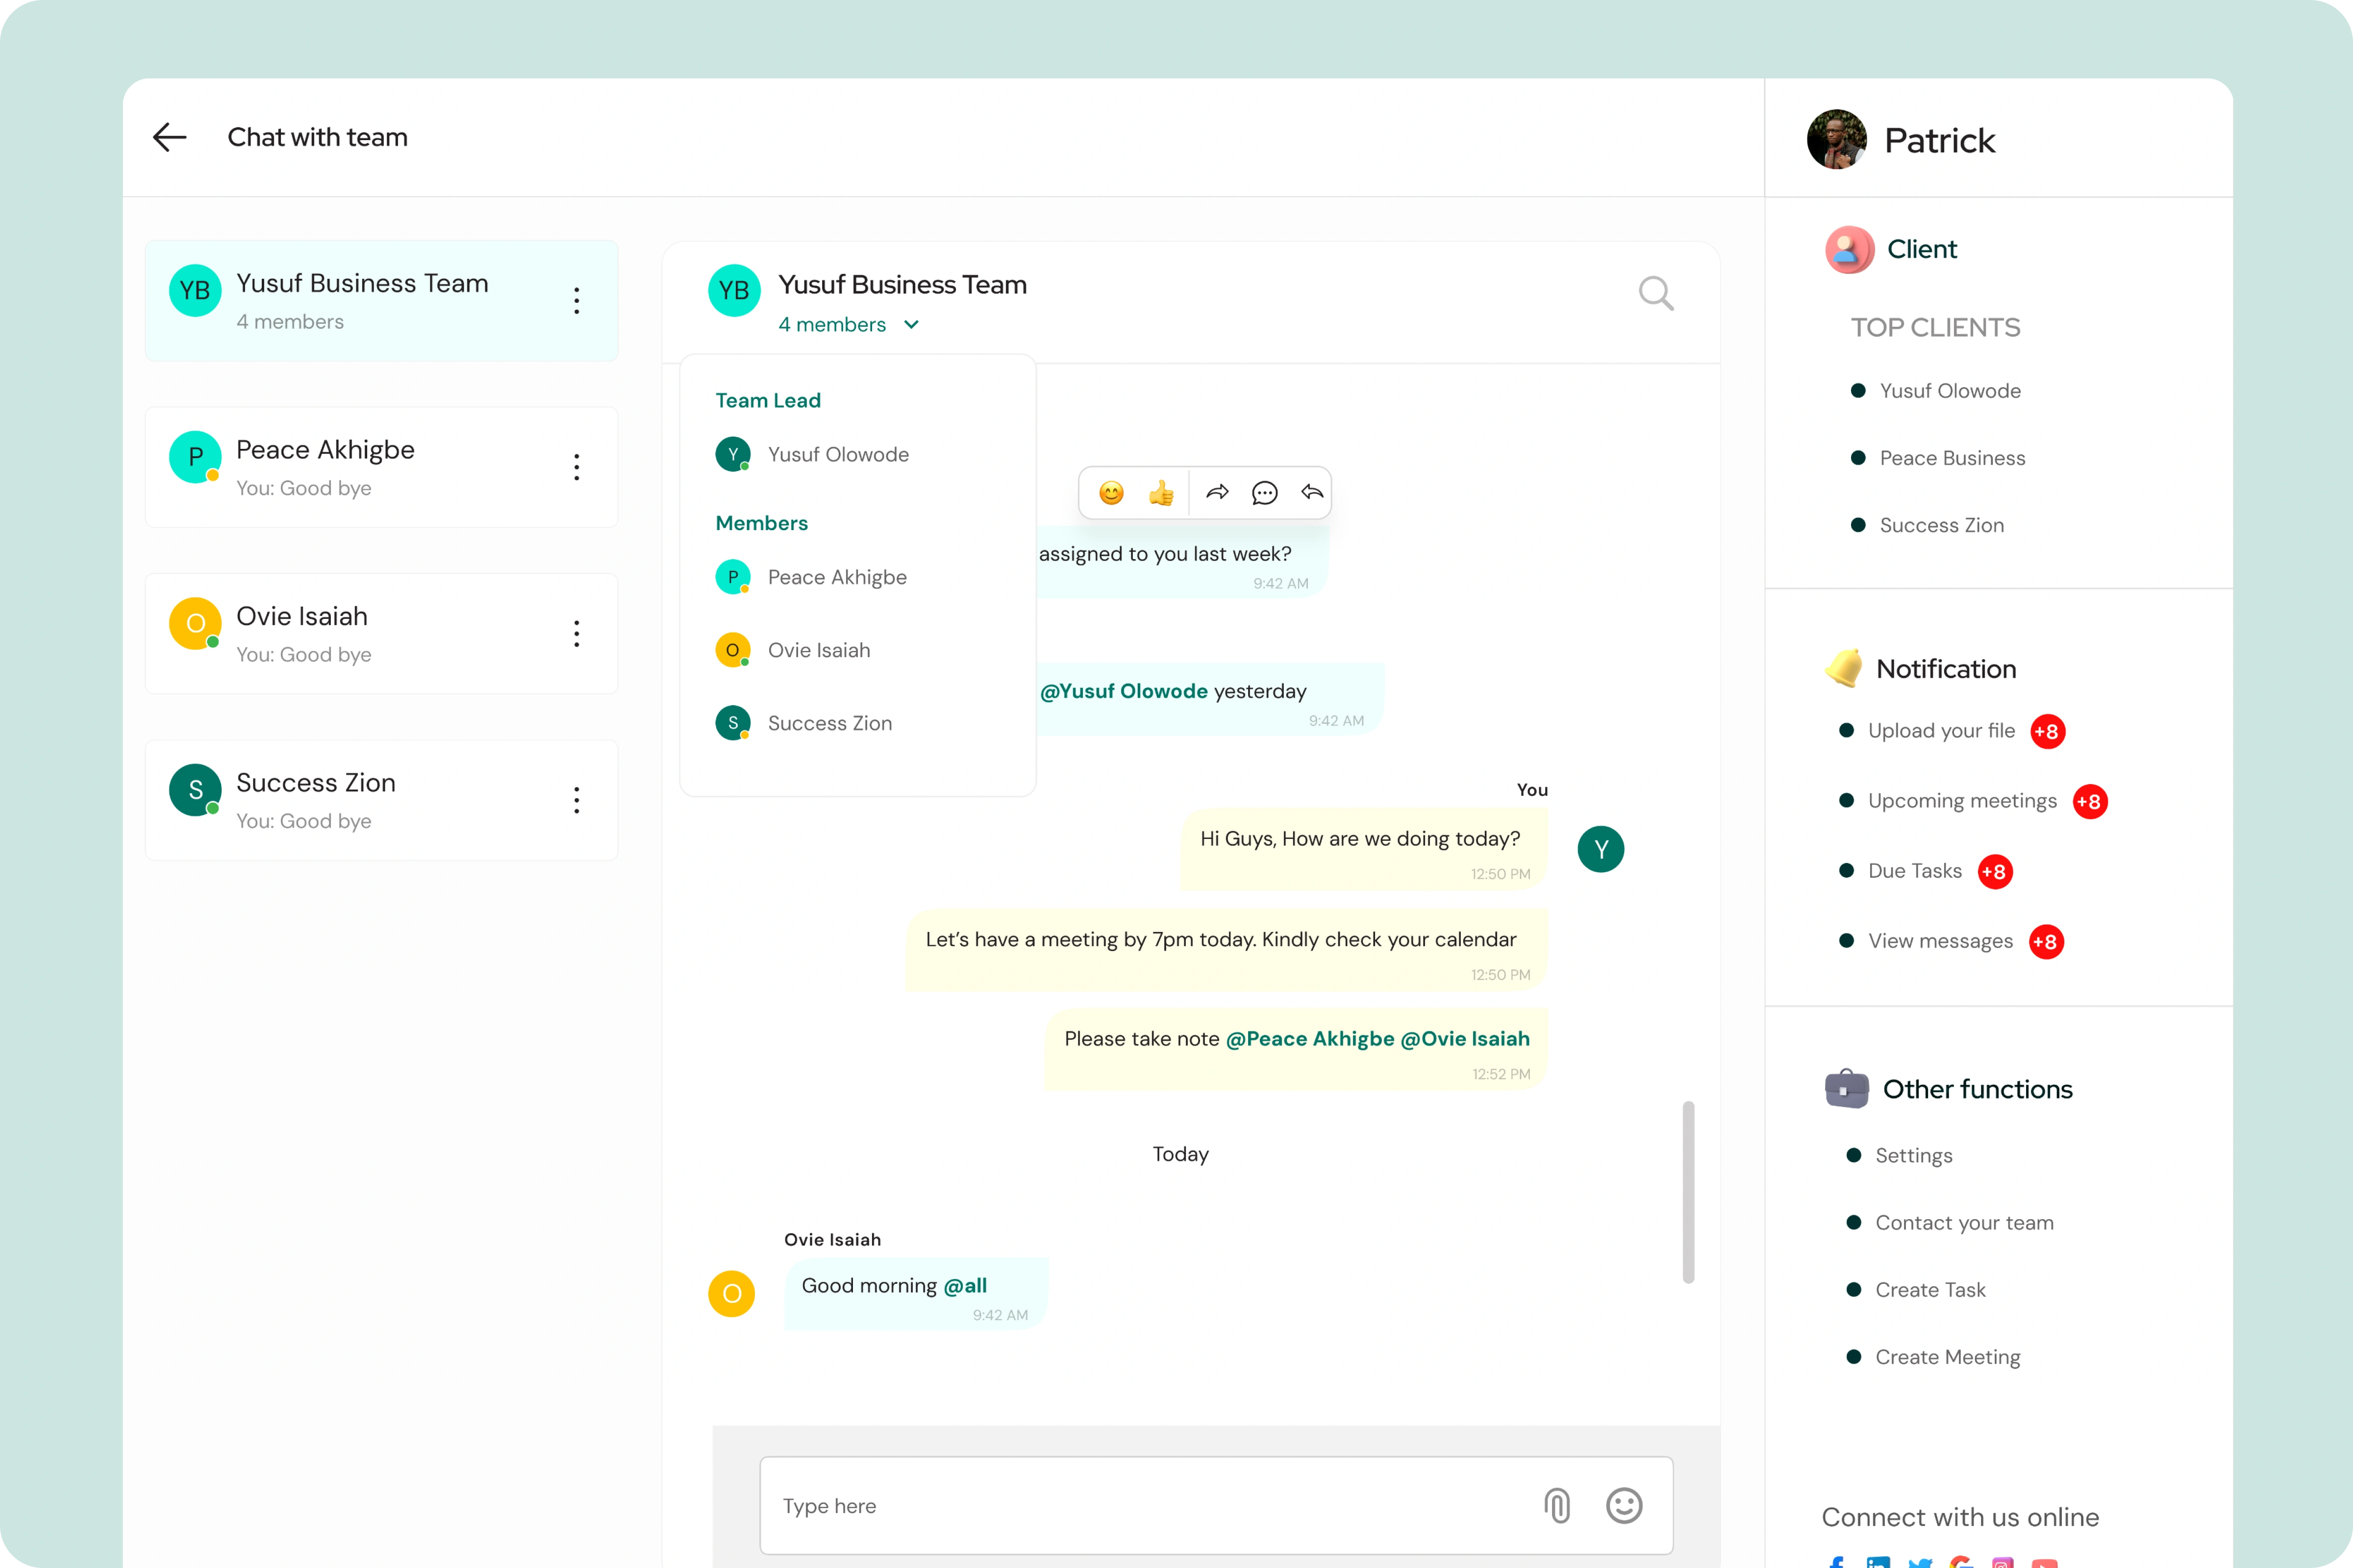Image resolution: width=2353 pixels, height=1568 pixels.
Task: React with the thumbs up emoji
Action: [x=1160, y=493]
